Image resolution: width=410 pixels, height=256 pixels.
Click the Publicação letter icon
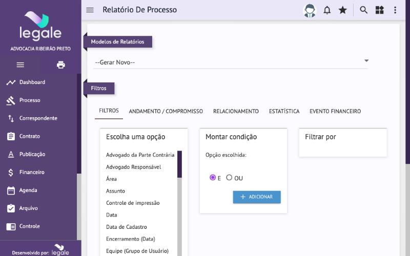[11, 155]
